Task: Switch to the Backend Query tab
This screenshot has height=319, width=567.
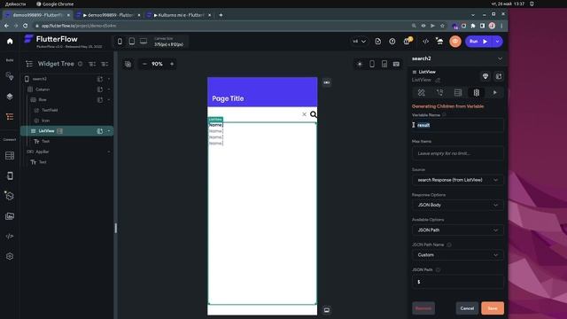Action: coord(458,92)
